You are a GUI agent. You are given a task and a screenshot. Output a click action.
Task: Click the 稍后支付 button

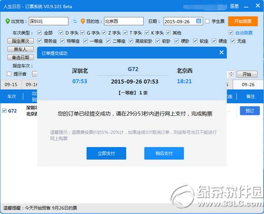[x=164, y=153]
